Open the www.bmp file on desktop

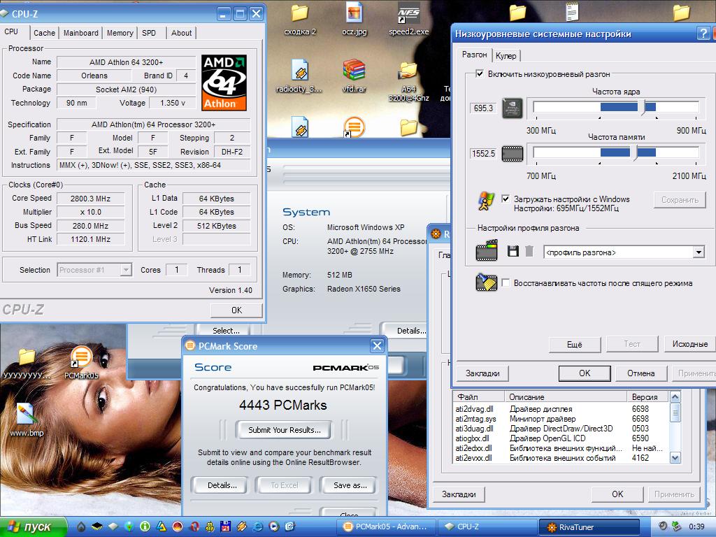(x=27, y=420)
